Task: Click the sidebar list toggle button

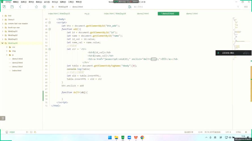Action: [3, 118]
